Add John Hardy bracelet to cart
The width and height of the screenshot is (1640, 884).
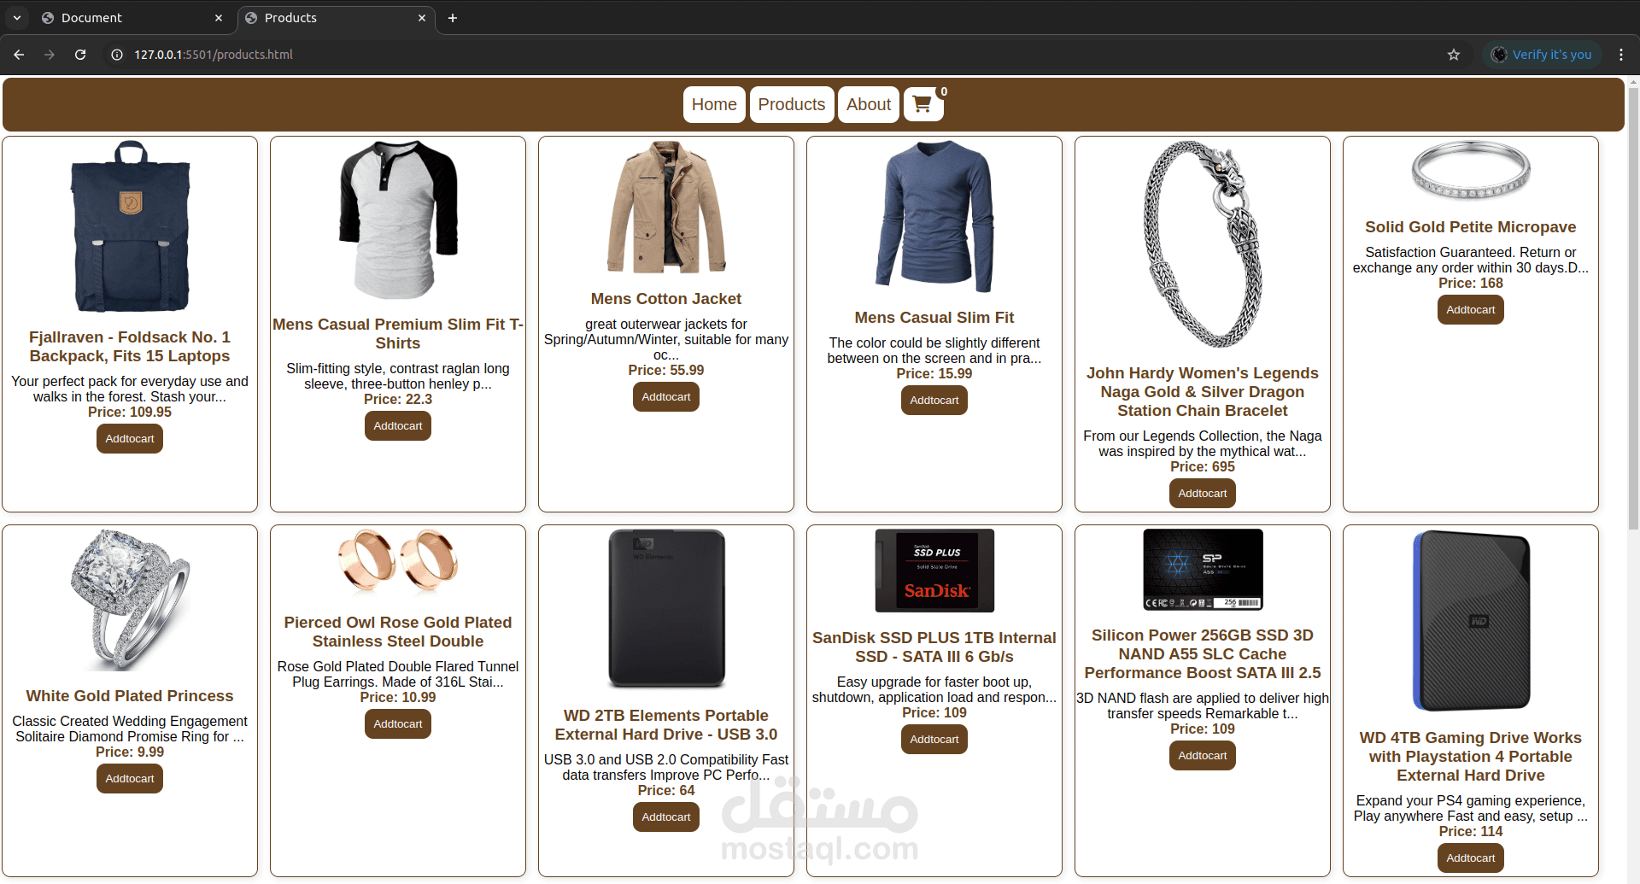(1203, 494)
